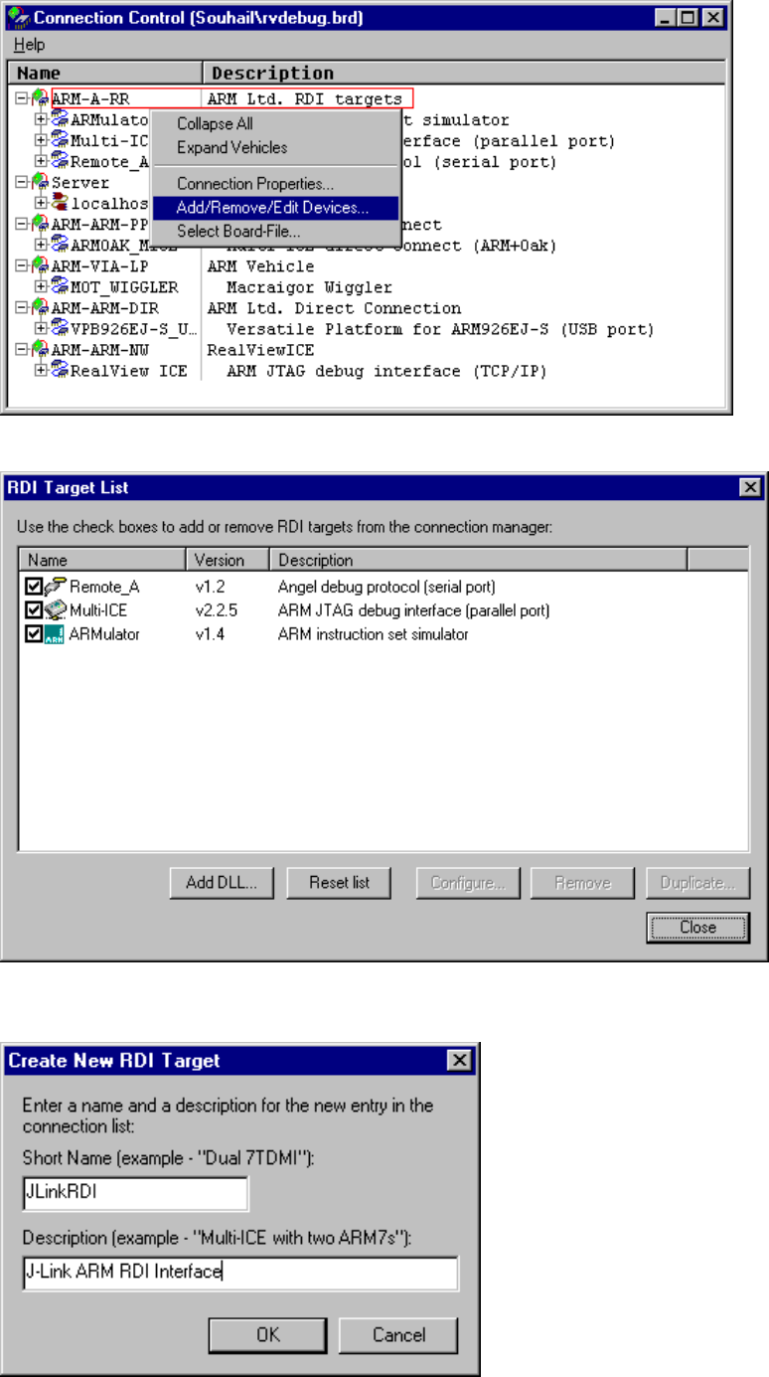The width and height of the screenshot is (769, 1377).
Task: Click the RealView ICE tree node icon
Action: tap(59, 371)
